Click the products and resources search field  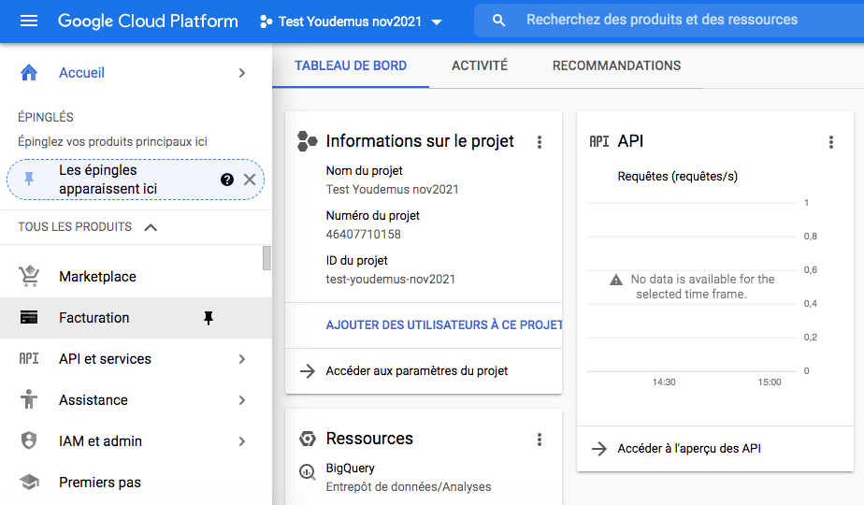click(662, 20)
